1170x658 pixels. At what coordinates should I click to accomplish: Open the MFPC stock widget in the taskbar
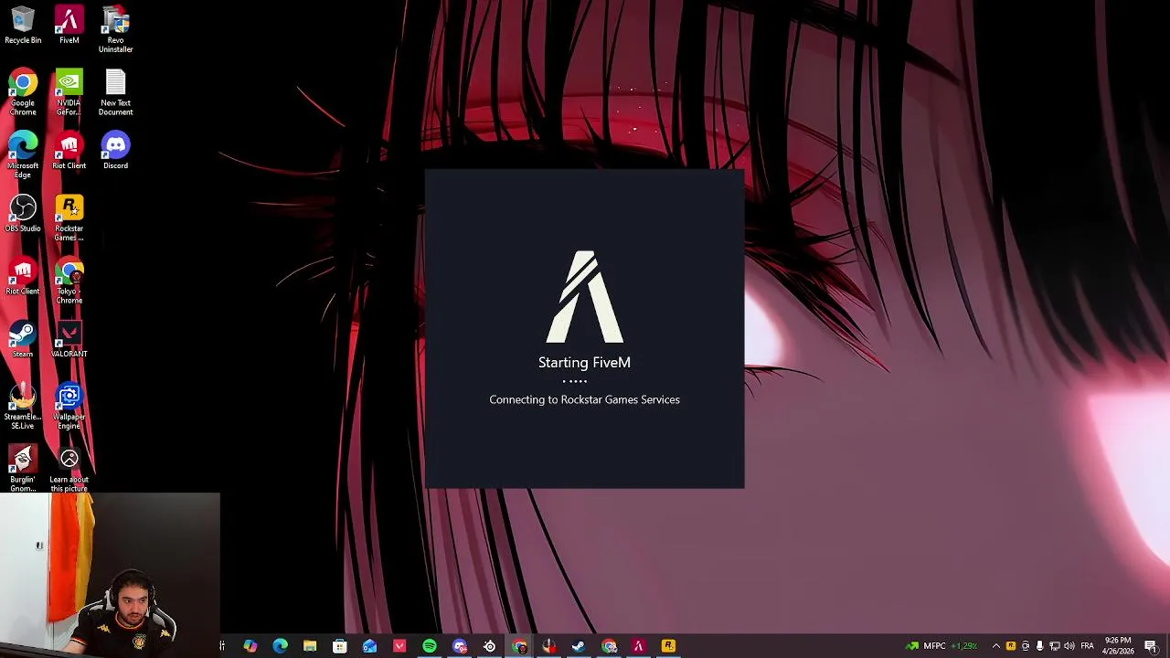941,646
